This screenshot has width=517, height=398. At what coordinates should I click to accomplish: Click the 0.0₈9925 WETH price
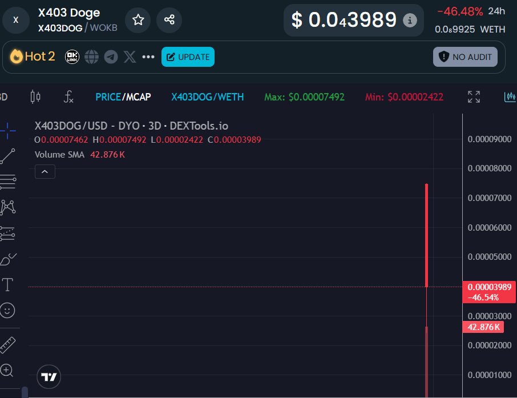(x=470, y=29)
